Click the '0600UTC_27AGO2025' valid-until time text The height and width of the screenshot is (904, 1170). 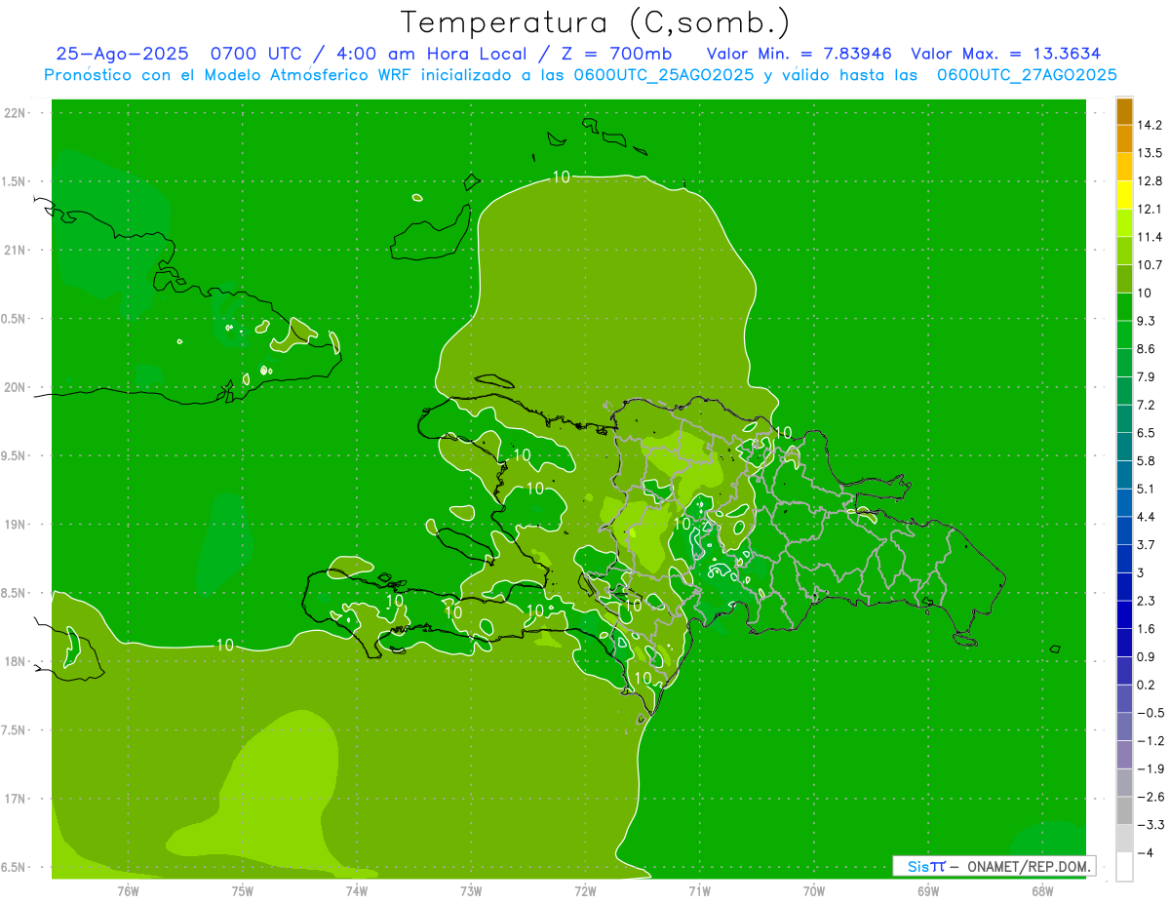pyautogui.click(x=1027, y=75)
